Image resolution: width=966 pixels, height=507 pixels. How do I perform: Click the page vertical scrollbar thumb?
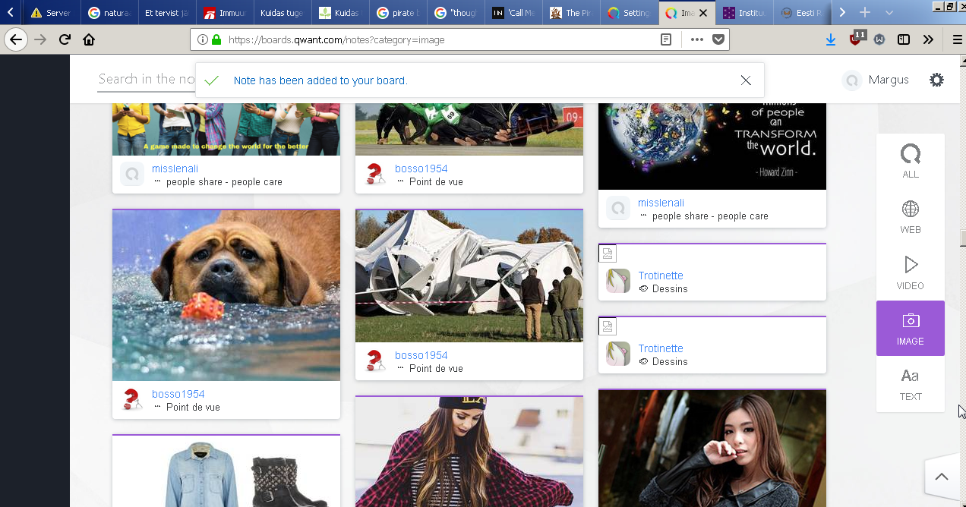[962, 238]
